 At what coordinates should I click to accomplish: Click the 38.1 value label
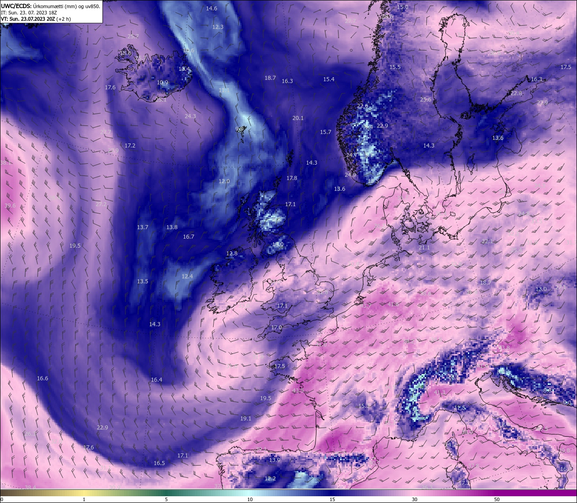click(6, 163)
